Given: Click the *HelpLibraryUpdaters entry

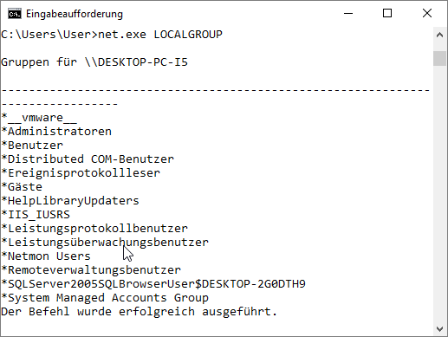Looking at the screenshot, I should [x=70, y=201].
